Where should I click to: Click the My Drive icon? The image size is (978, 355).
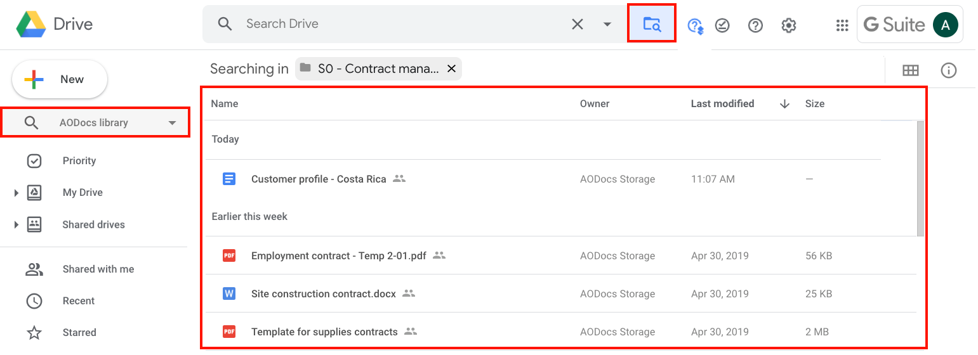(x=34, y=193)
